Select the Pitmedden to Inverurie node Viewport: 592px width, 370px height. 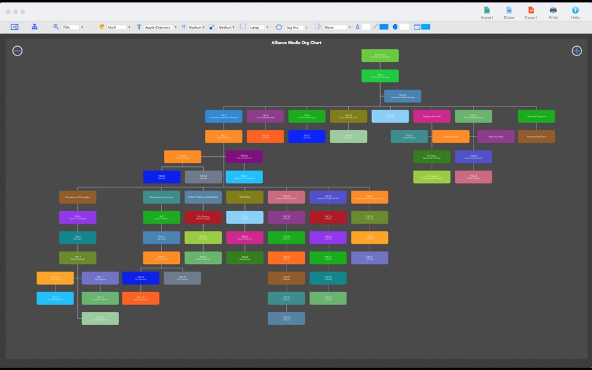pos(161,197)
